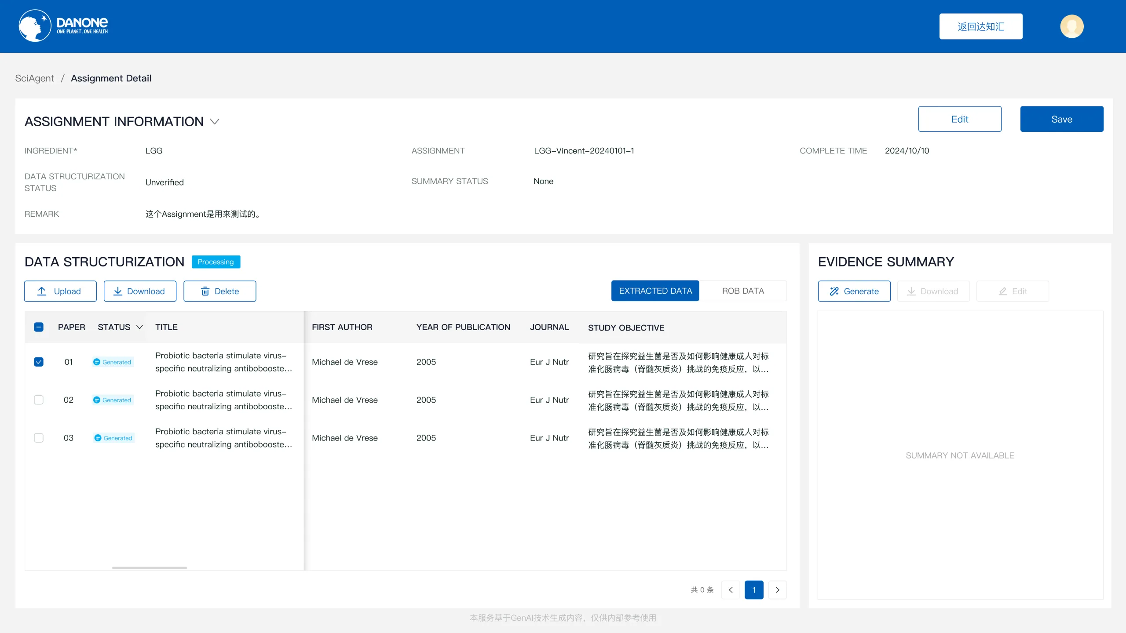Screen dimensions: 1126x633
Task: Click the Generated status icon for paper 03
Action: pyautogui.click(x=98, y=438)
